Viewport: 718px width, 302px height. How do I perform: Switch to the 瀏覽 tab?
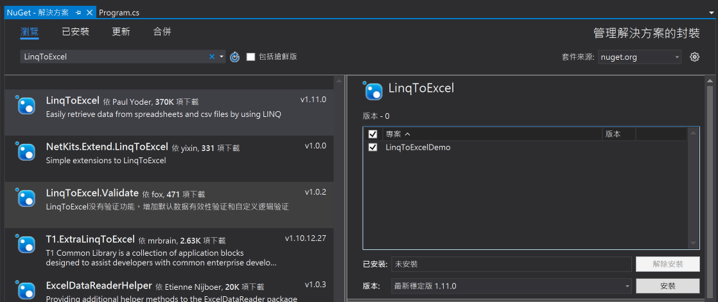[30, 31]
